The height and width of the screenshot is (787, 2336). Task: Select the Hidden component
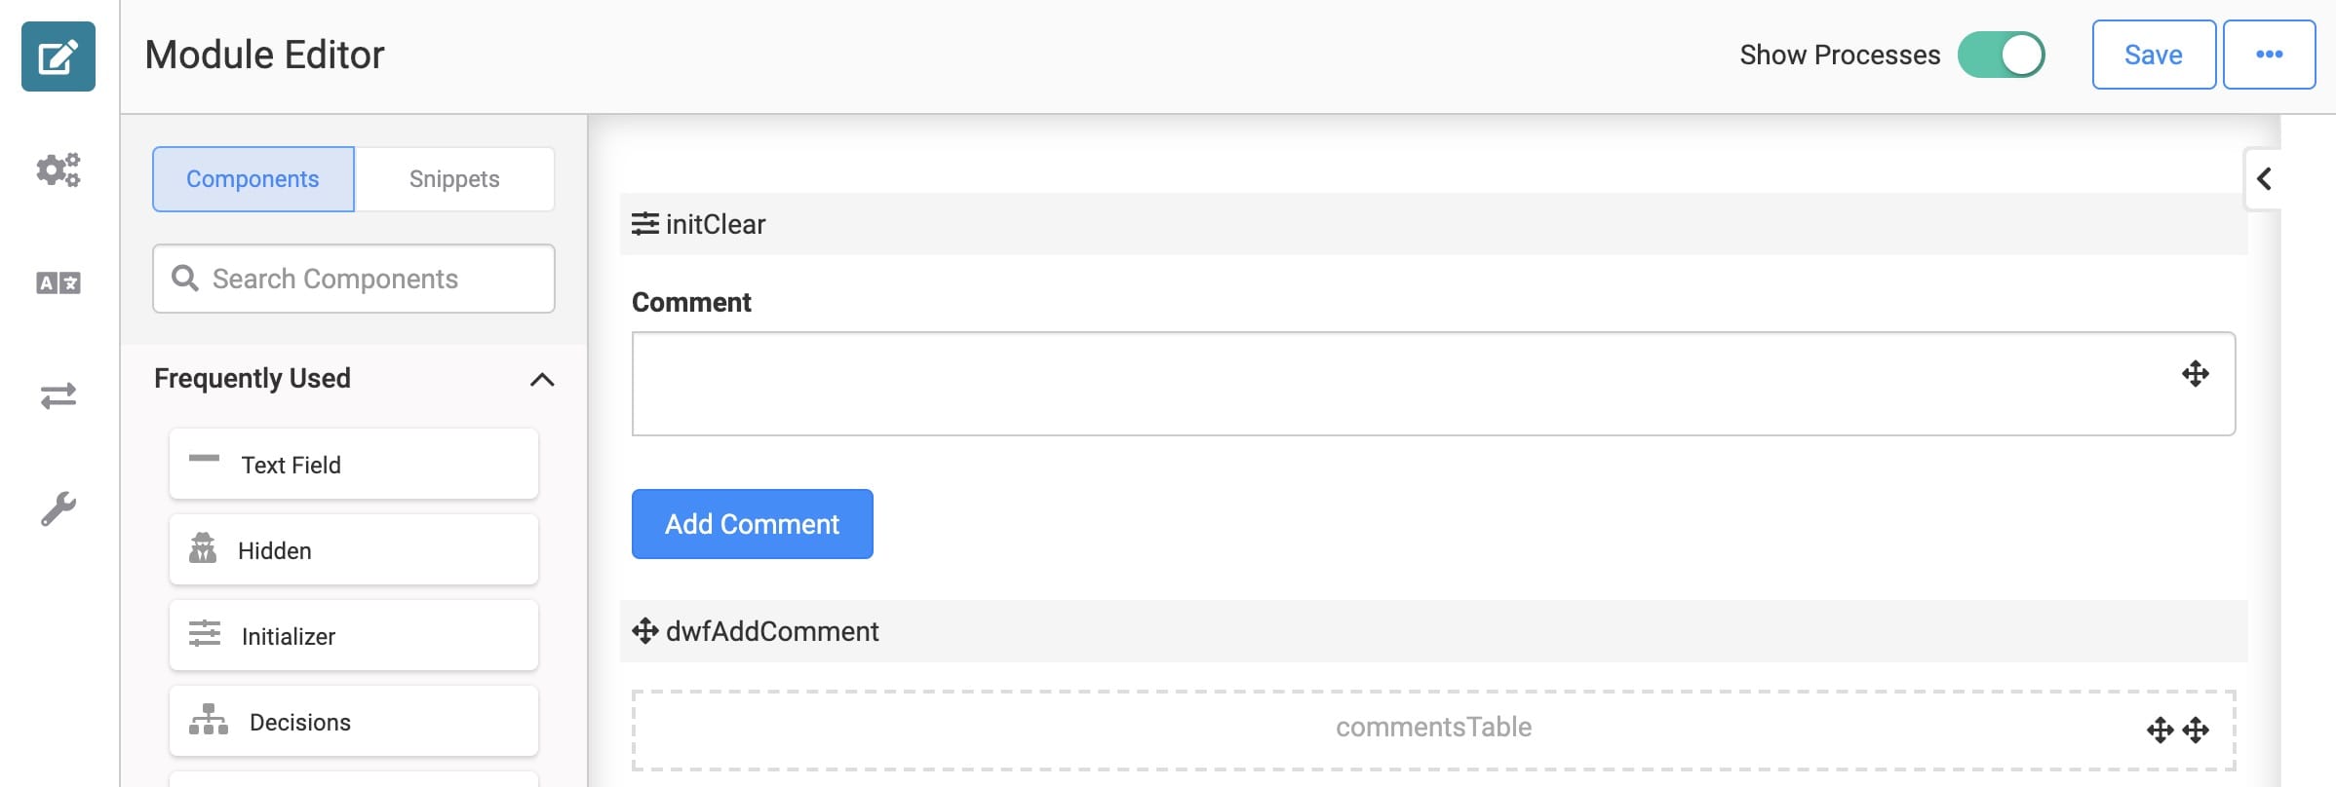(354, 550)
